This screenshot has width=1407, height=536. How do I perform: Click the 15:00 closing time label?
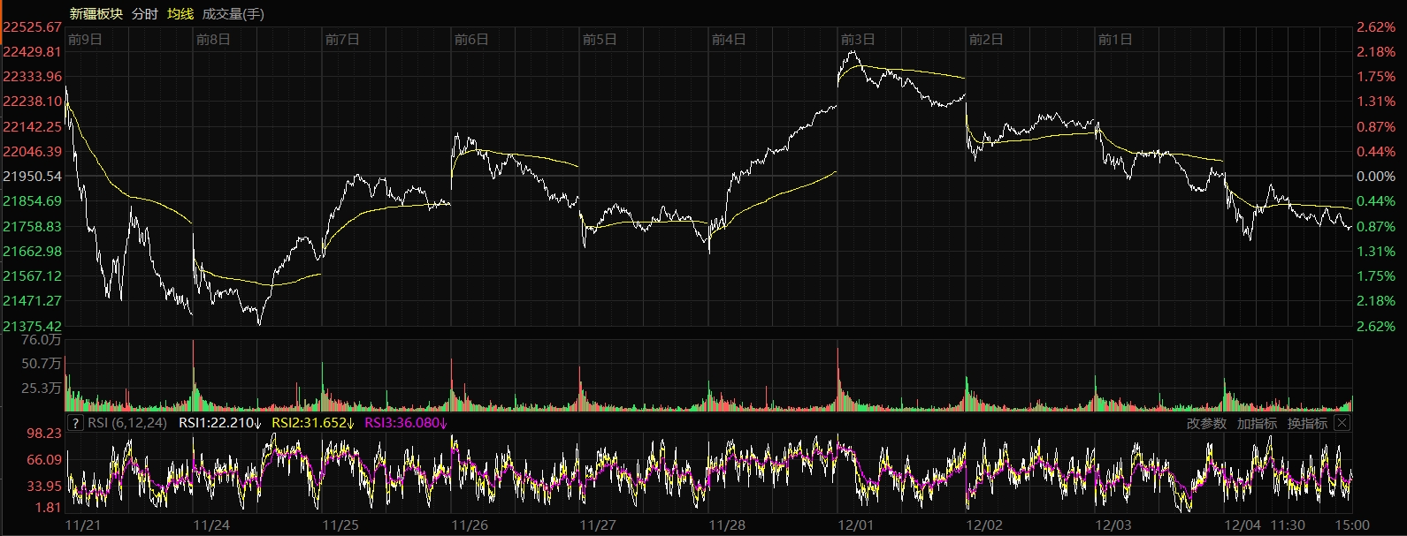click(x=1353, y=525)
